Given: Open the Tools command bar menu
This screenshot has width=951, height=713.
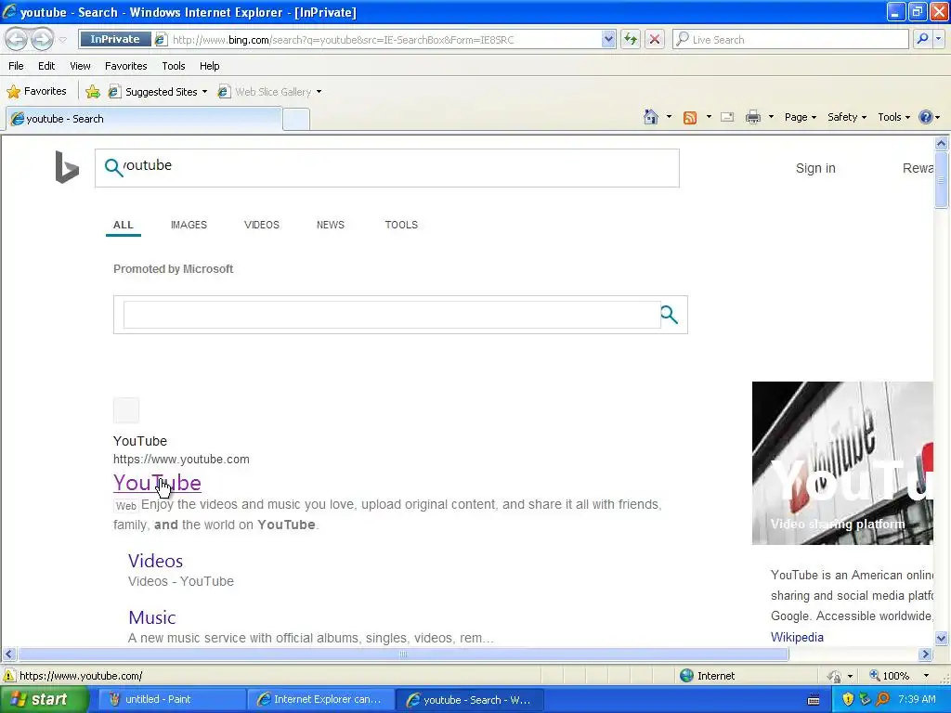Looking at the screenshot, I should pyautogui.click(x=893, y=117).
